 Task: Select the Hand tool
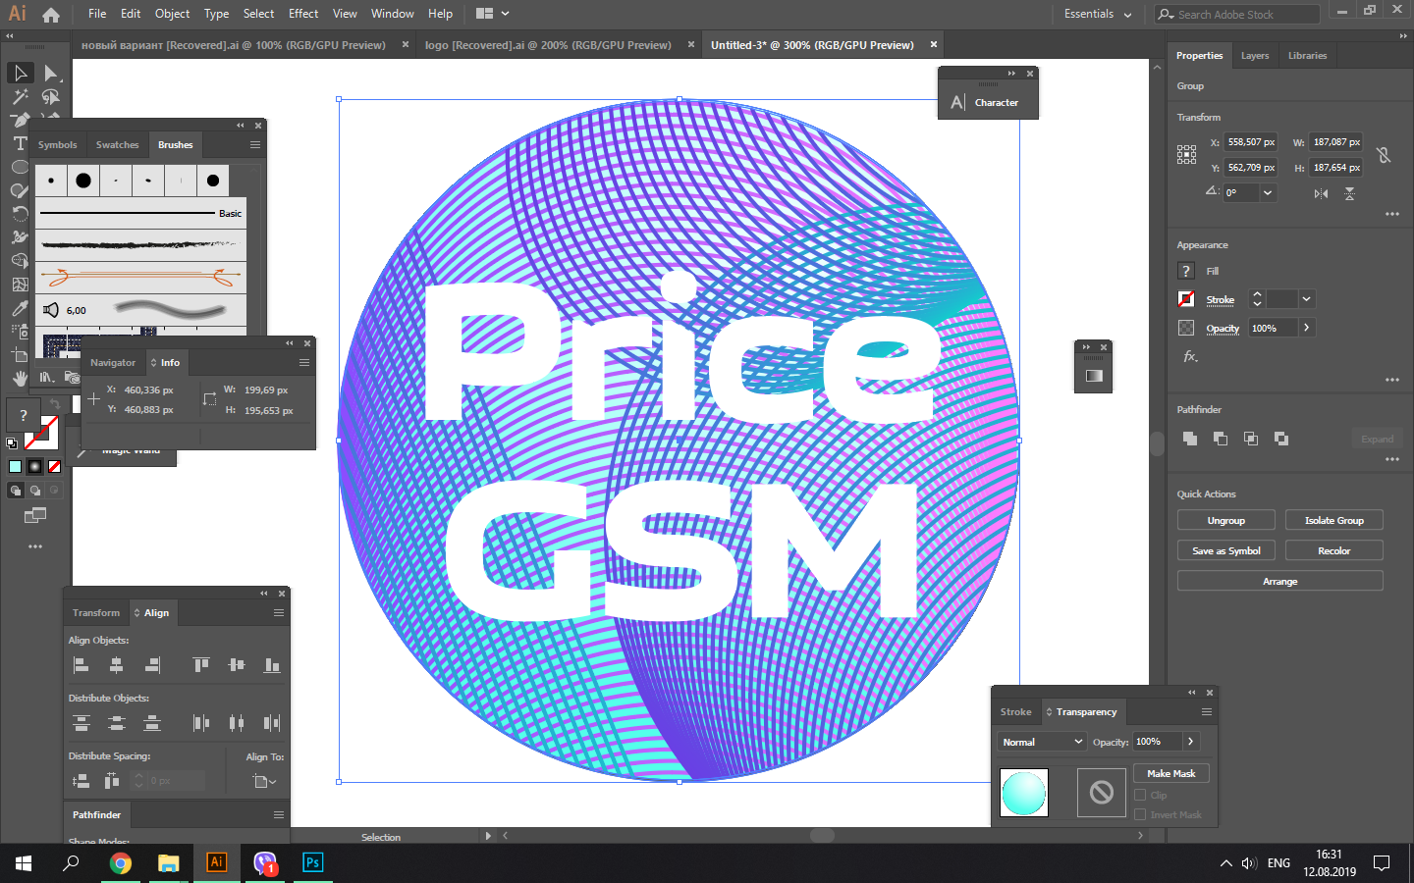point(20,379)
